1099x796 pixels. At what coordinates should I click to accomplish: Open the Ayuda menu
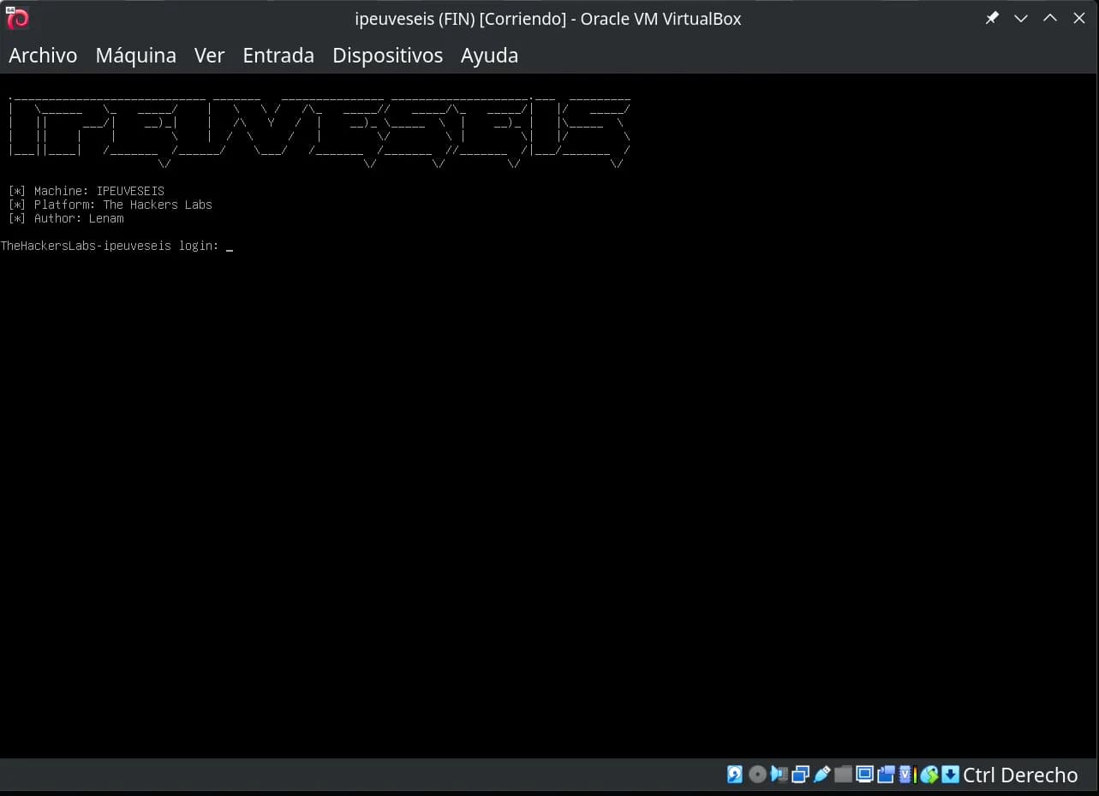(489, 56)
